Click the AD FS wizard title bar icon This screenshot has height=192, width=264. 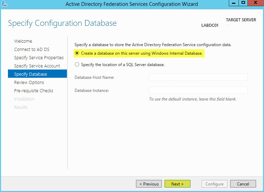click(4, 4)
